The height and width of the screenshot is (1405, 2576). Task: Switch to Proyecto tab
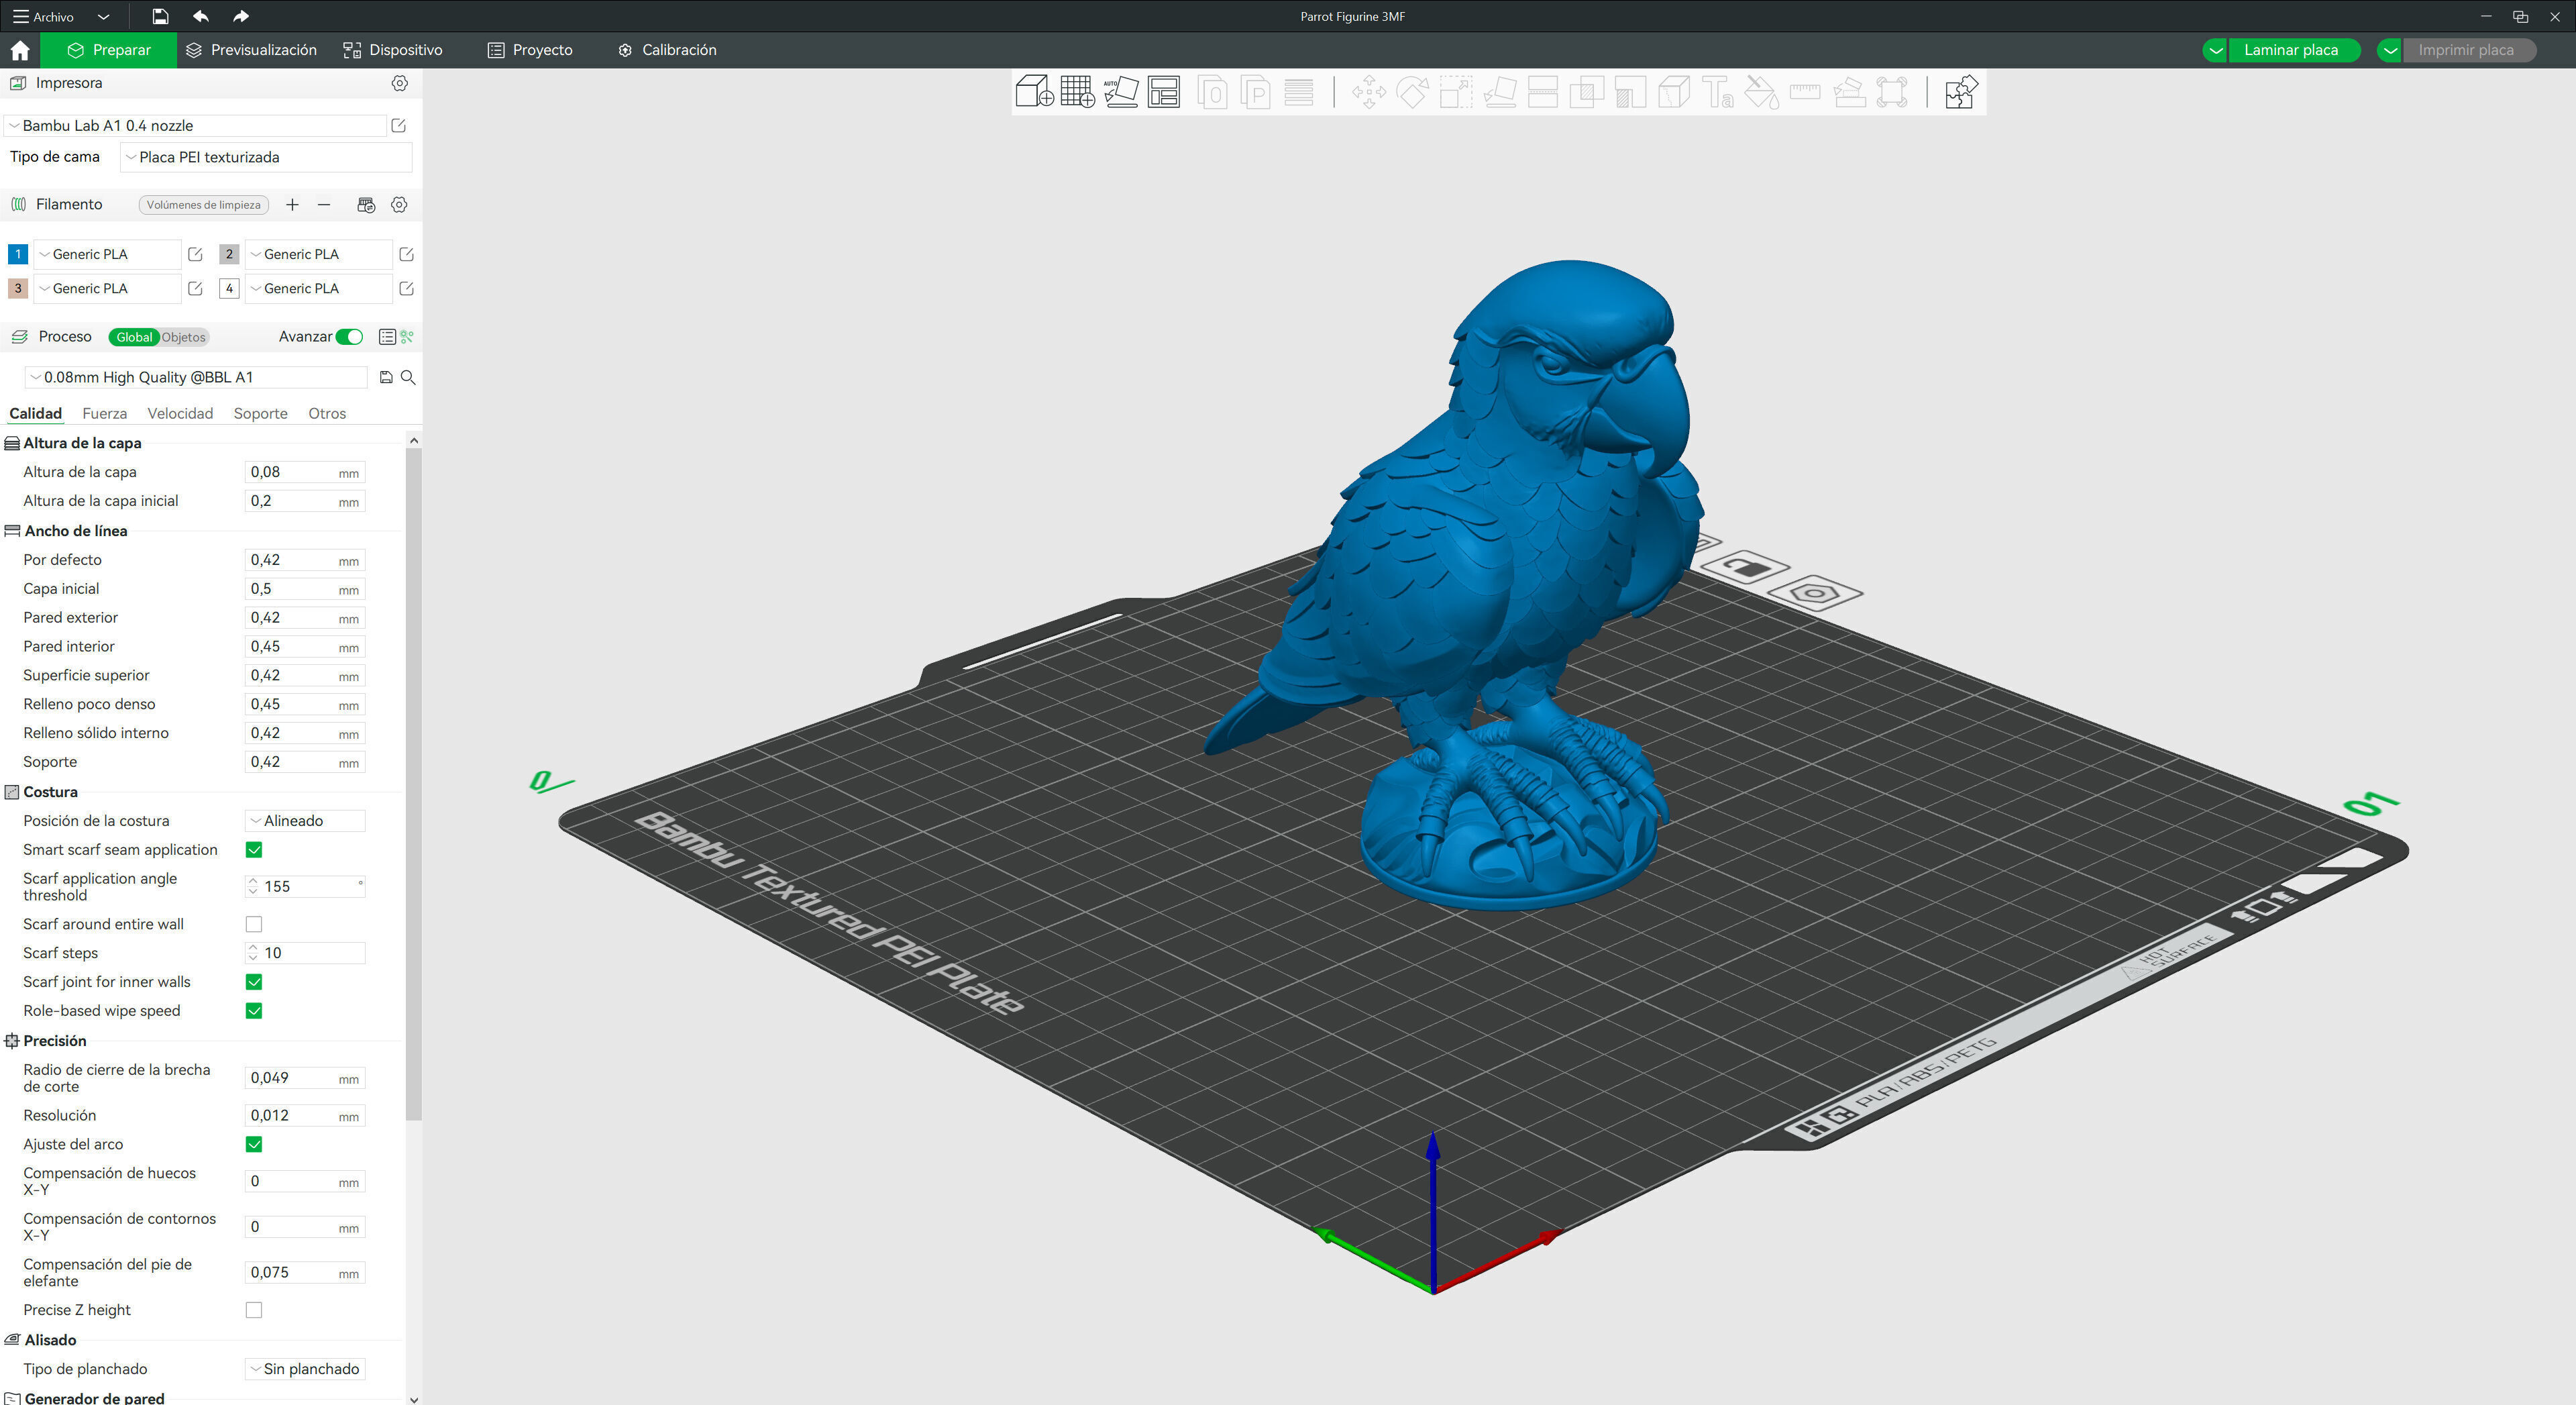pyautogui.click(x=530, y=50)
